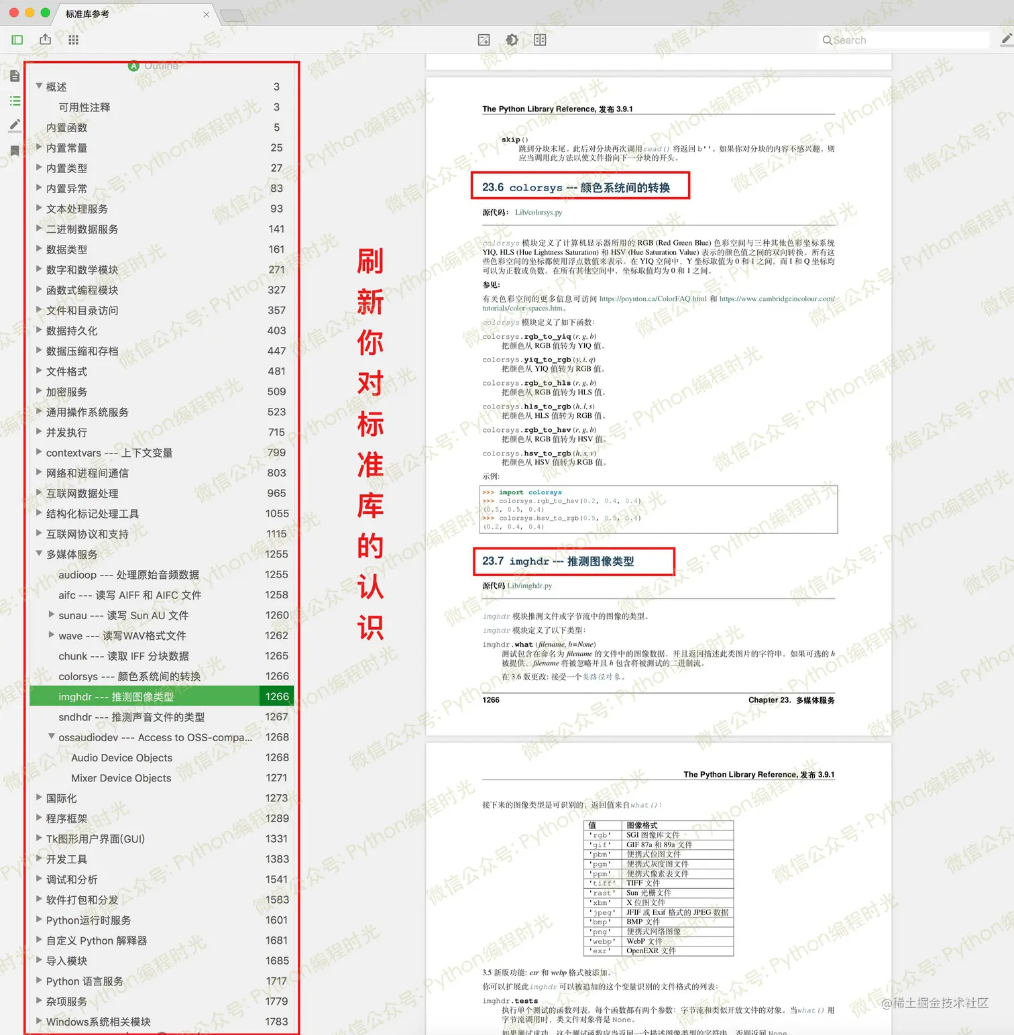
Task: Go to sndhdr --- 推测声音文件的类型
Action: coord(131,717)
